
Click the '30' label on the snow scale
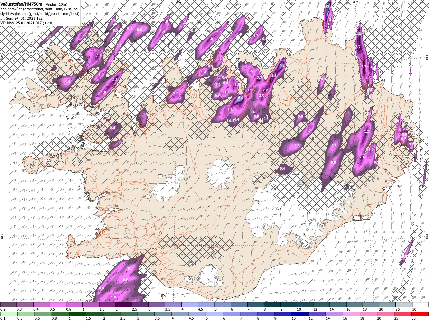(x=414, y=309)
